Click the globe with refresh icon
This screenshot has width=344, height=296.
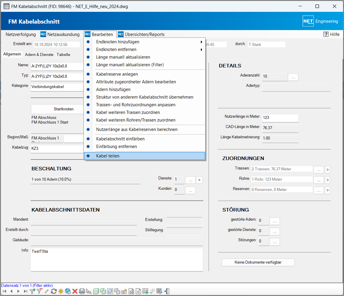(68, 291)
